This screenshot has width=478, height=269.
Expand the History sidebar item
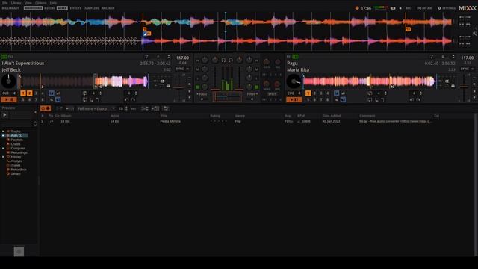[x=3, y=157]
